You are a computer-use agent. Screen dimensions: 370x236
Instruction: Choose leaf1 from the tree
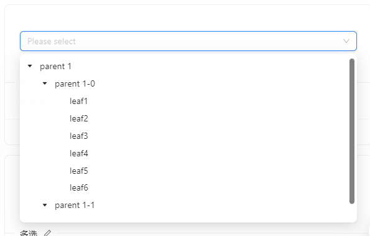click(x=78, y=101)
